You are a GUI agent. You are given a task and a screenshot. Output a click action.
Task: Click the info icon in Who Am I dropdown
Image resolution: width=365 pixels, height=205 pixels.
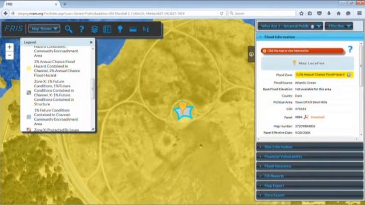tap(313, 27)
